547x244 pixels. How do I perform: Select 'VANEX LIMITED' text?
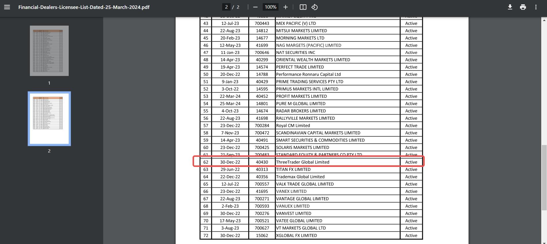pyautogui.click(x=291, y=191)
